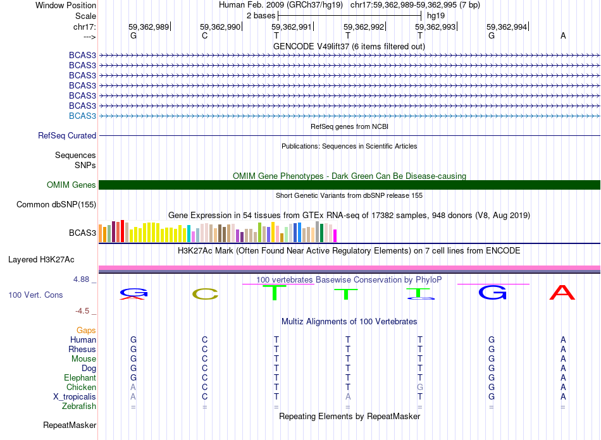This screenshot has width=601, height=440.
Task: Click the Human alignment row label
Action: click(83, 339)
